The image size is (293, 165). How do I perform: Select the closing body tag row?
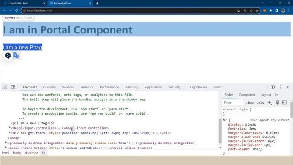pyautogui.click(x=14, y=138)
